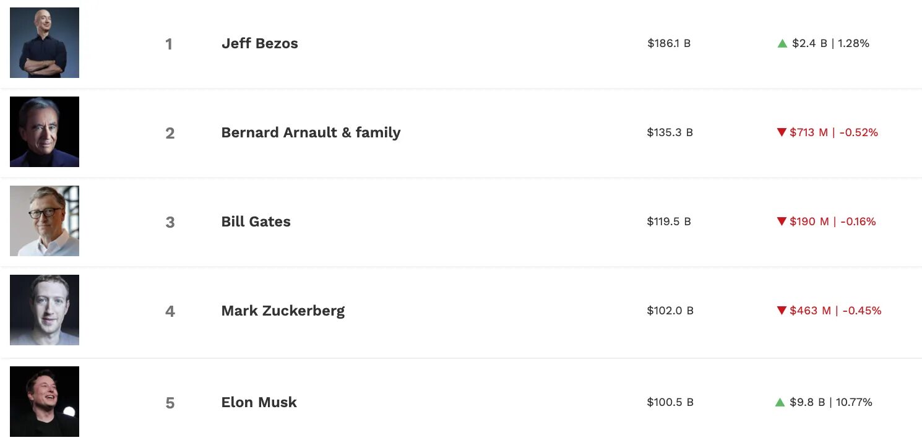Click green up arrow beside $9.8 B
Viewport: 922px width, 448px height.
point(780,402)
